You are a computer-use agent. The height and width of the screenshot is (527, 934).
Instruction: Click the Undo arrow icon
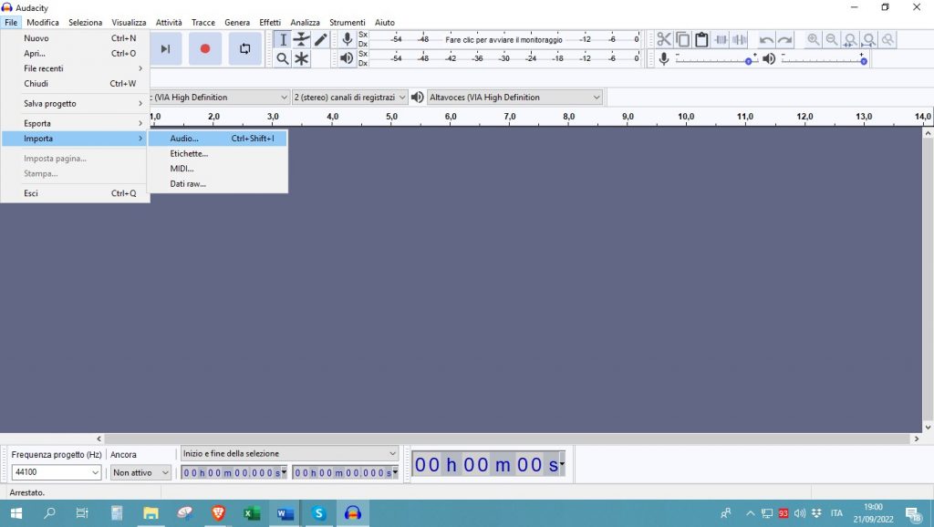click(766, 39)
